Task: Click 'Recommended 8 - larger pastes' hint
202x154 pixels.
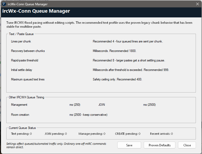Action: coord(129,60)
